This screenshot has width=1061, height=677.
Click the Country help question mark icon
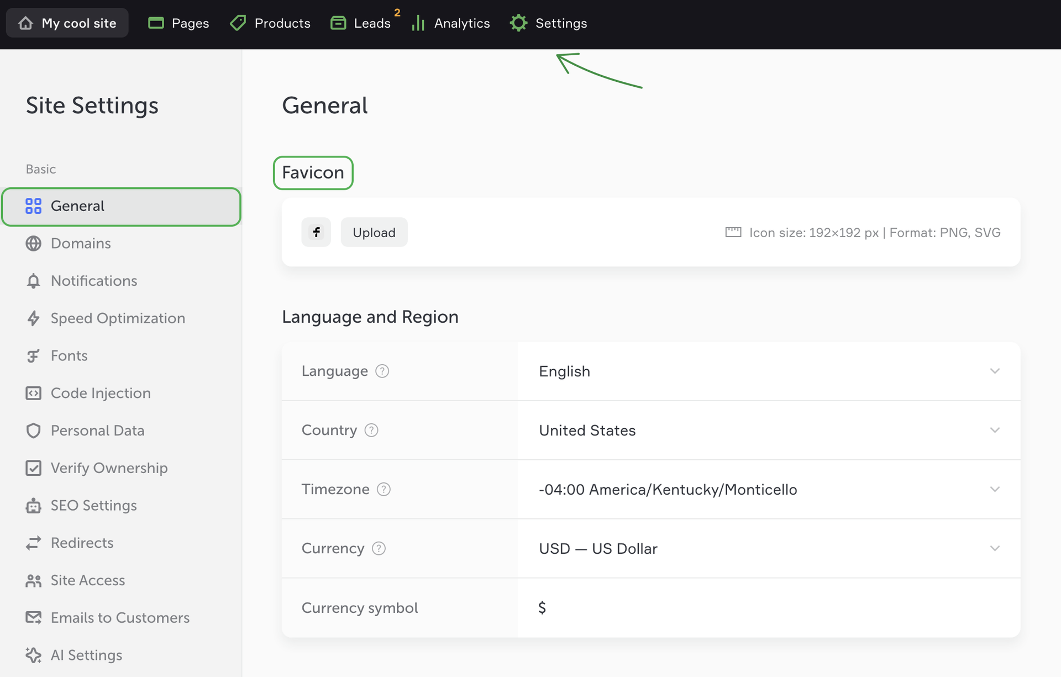coord(371,430)
